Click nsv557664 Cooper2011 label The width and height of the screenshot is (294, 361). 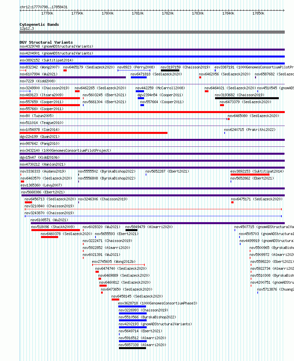pos(162,101)
